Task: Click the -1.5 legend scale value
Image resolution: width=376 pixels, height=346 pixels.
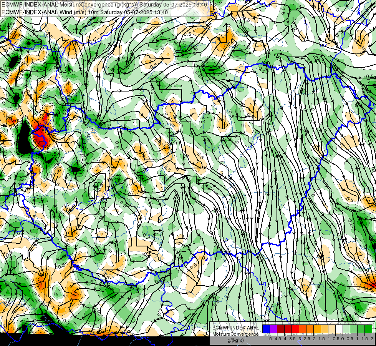Action: 321,339
